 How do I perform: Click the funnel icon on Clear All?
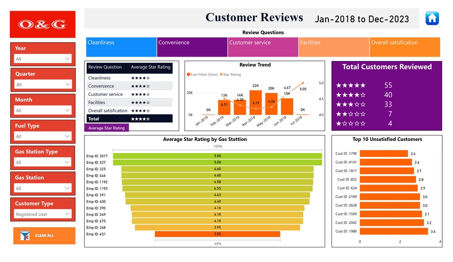point(25,236)
